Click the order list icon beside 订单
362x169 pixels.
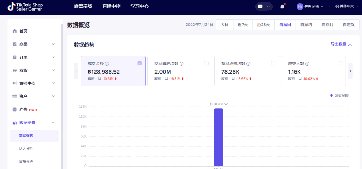14,57
